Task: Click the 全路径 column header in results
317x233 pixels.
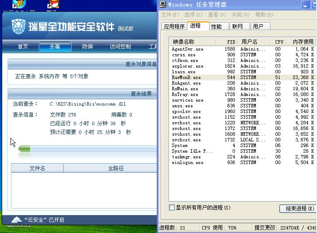Action: pyautogui.click(x=110, y=168)
